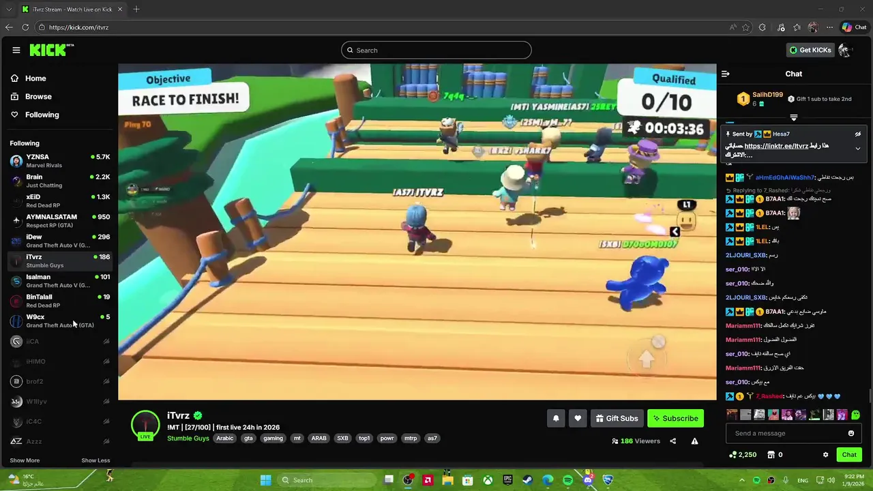Open Xbox app from taskbar
The width and height of the screenshot is (873, 491).
(488, 480)
